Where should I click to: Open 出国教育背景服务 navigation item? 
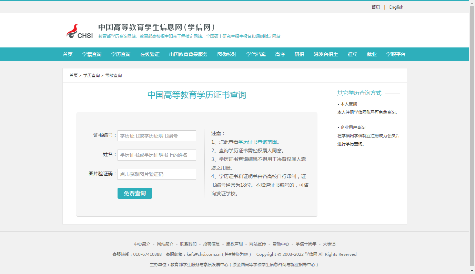pyautogui.click(x=189, y=54)
